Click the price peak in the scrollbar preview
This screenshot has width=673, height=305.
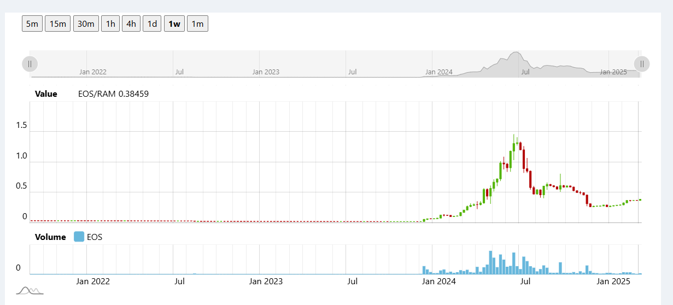point(514,56)
